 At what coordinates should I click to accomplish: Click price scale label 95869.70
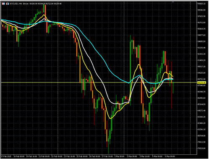[201, 29]
